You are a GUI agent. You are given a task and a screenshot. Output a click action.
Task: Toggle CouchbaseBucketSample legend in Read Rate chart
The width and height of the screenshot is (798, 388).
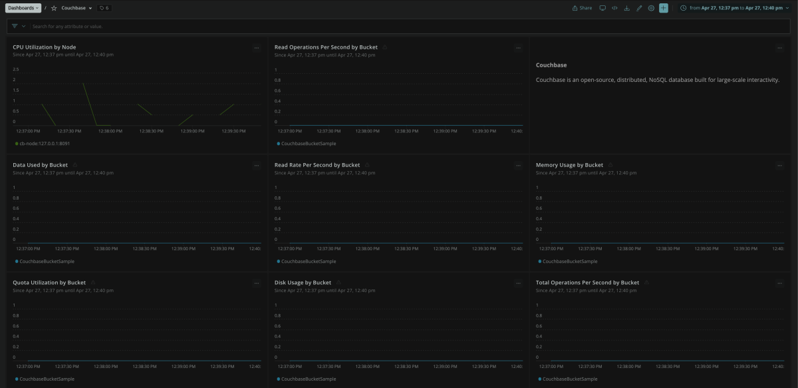[306, 261]
